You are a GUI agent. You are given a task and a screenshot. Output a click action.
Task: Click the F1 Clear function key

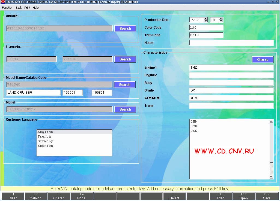12,196
